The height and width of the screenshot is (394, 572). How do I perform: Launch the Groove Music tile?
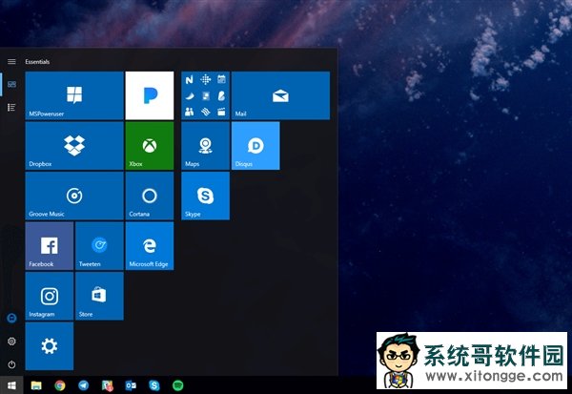pyautogui.click(x=74, y=196)
